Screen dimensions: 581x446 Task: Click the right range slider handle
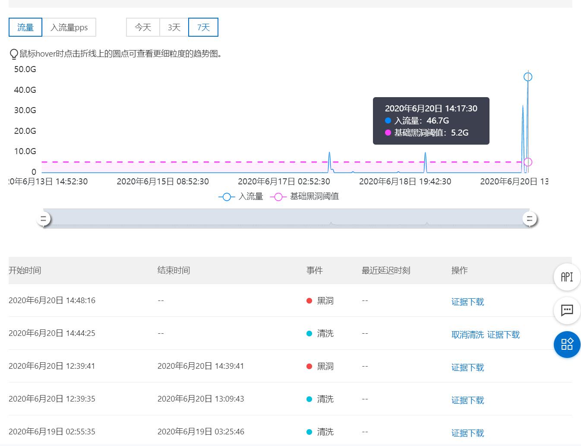pos(530,219)
